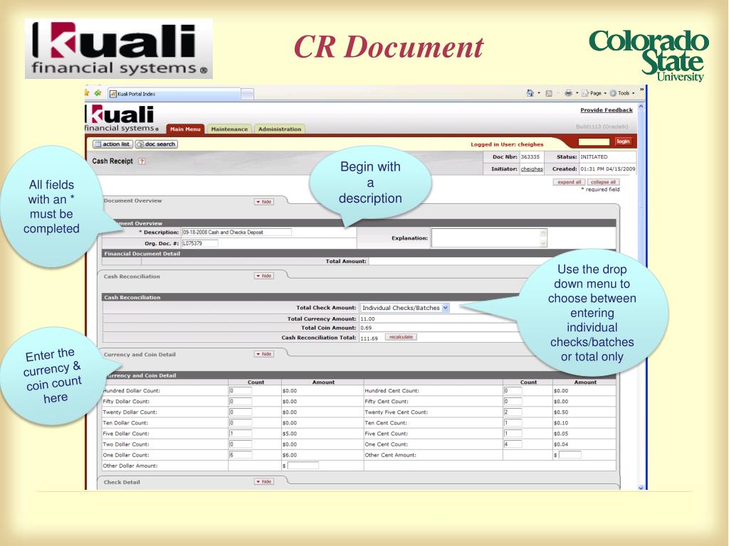The height and width of the screenshot is (546, 729).
Task: Click the One Cent Count field
Action: [x=513, y=444]
